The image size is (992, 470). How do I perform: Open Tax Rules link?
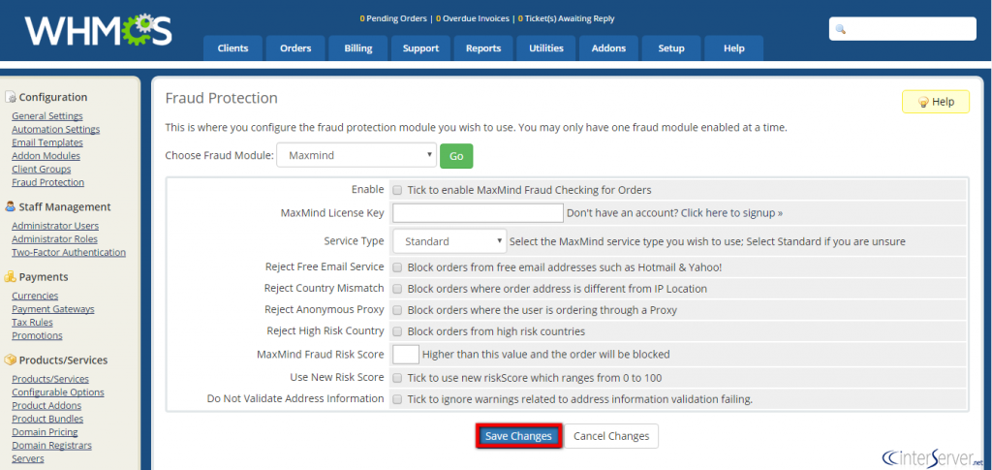(x=32, y=322)
